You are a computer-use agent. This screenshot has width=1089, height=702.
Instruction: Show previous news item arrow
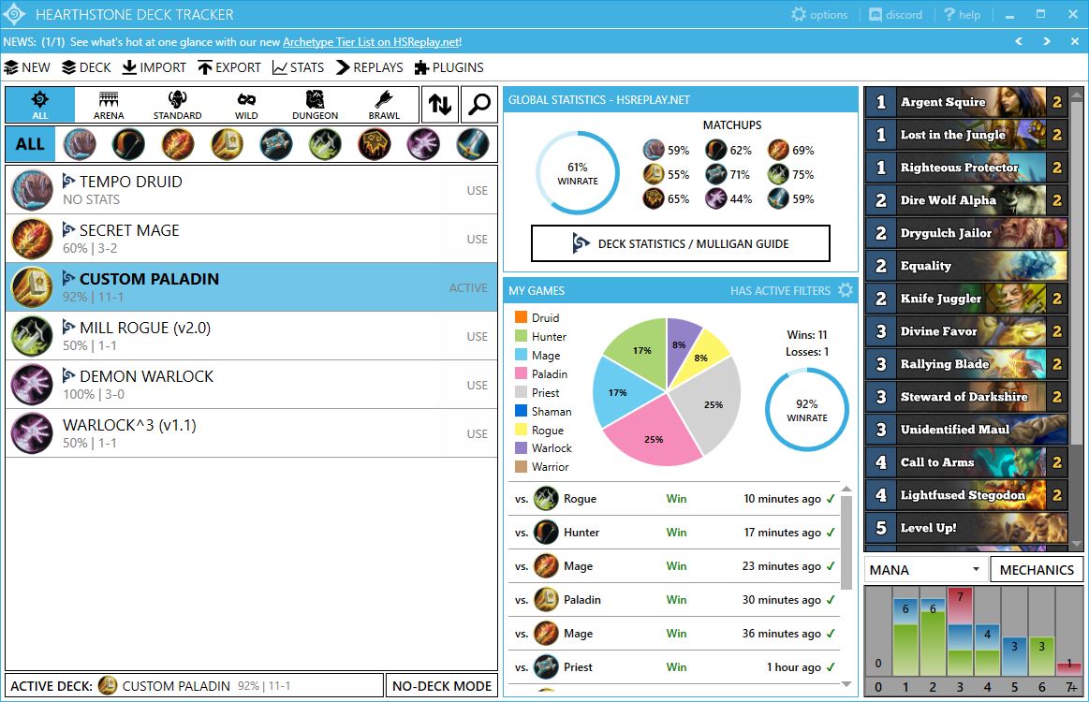click(x=1019, y=42)
